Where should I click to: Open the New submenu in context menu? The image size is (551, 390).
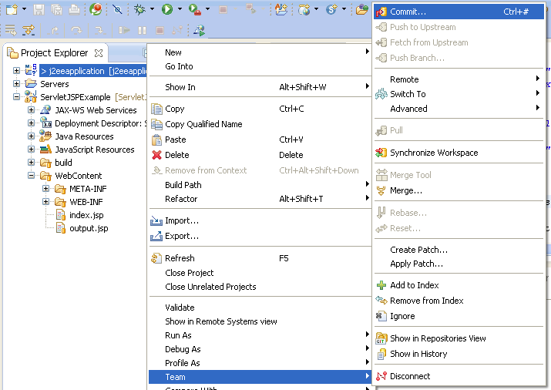(260, 52)
